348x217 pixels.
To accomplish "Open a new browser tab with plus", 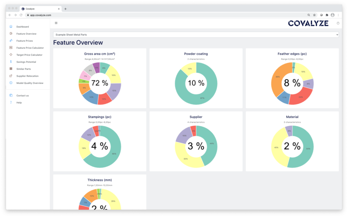I will pyautogui.click(x=66, y=9).
